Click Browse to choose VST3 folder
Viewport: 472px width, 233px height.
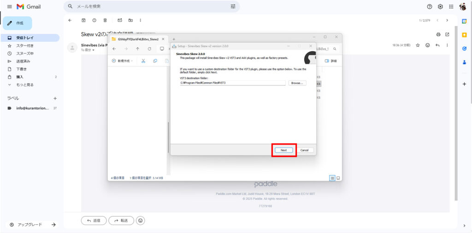coord(297,83)
